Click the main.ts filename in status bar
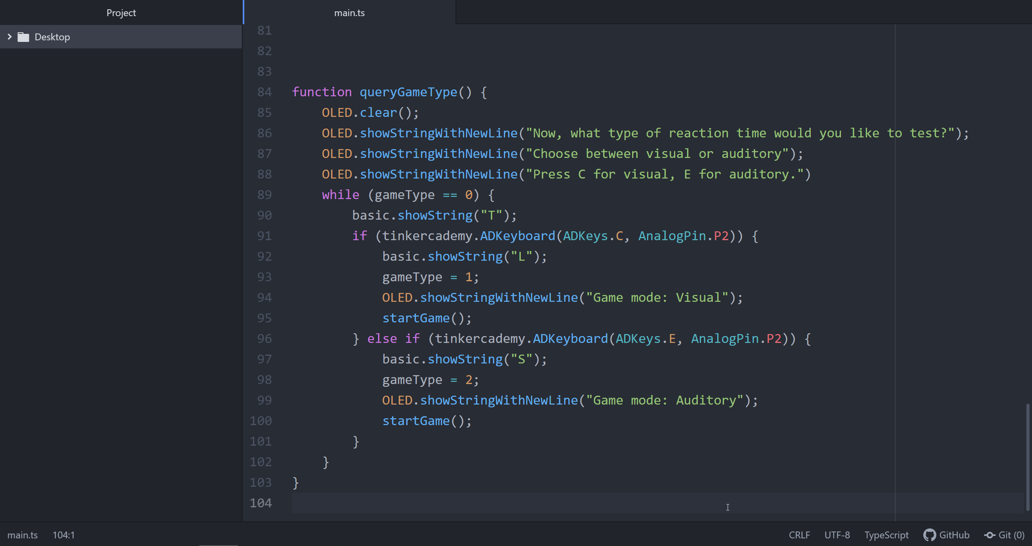The image size is (1032, 546). (x=23, y=535)
